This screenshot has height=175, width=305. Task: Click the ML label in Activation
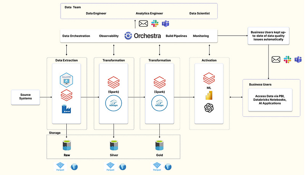(x=209, y=88)
